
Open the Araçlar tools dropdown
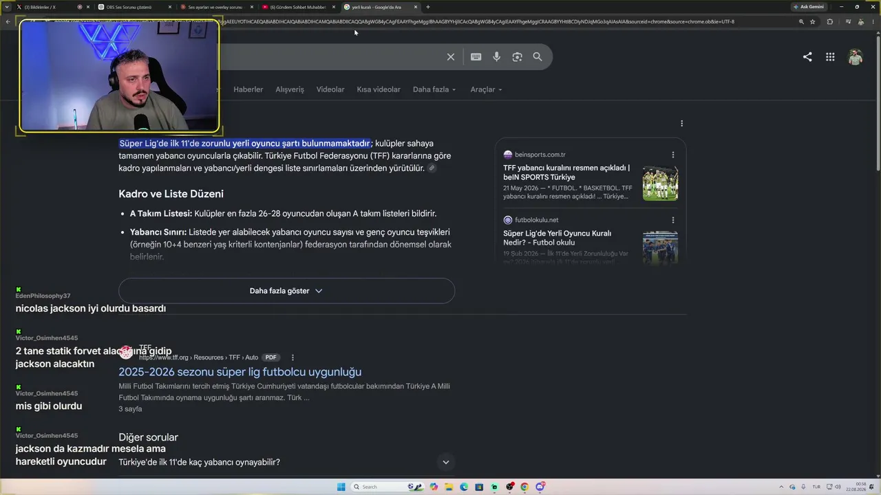tap(486, 89)
